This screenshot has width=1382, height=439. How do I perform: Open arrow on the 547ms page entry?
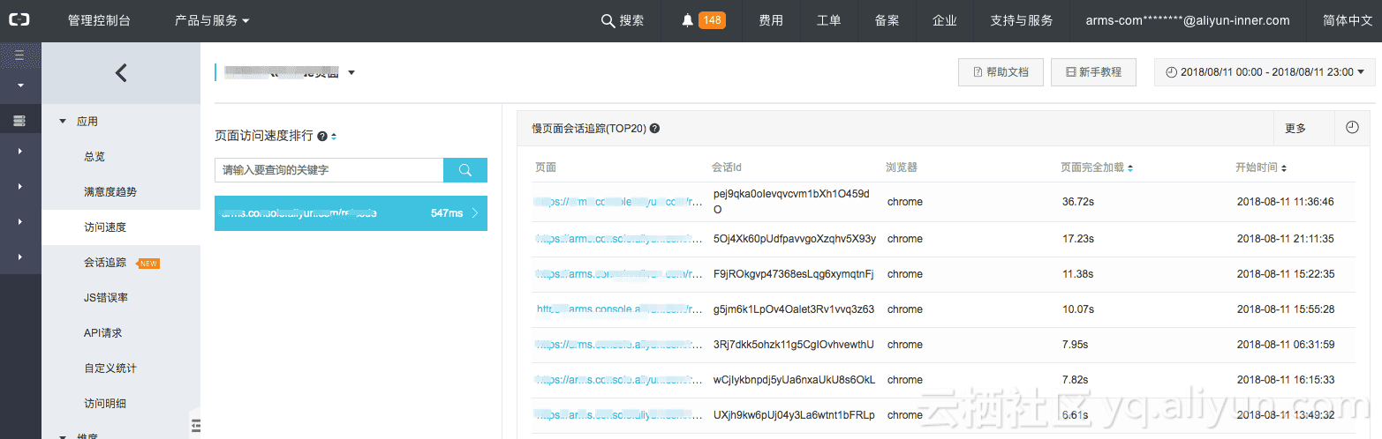pos(475,213)
